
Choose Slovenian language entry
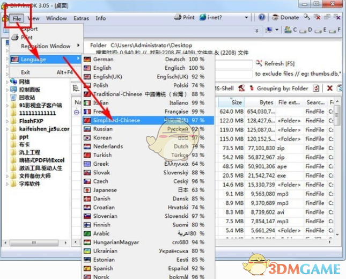148,216
